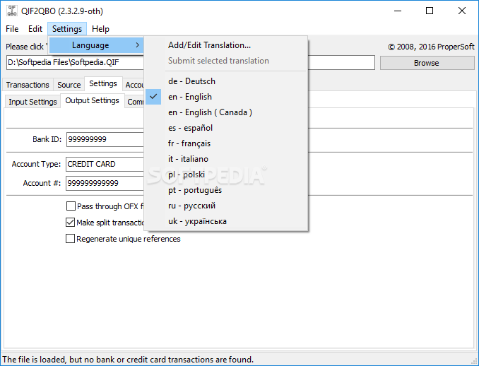Select the Output Settings sub-tab
The image size is (479, 366).
click(x=93, y=100)
